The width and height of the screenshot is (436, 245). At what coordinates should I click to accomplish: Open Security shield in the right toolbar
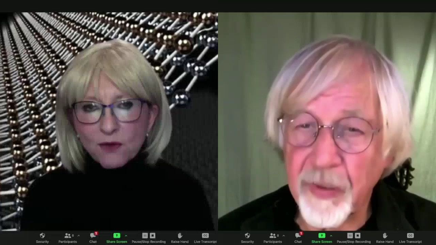(x=247, y=236)
